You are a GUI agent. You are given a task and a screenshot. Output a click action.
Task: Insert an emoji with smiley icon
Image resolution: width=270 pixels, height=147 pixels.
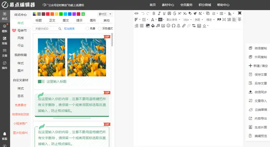(168, 26)
